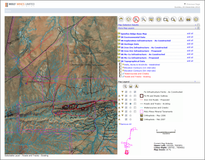Toggle visibility checkbox for Iron Ore Roads - Proposed
Screen dimensions: 205x160
click(126, 100)
